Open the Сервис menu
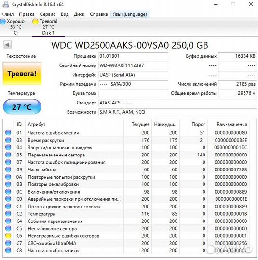Screen dimensions: 258x260 click(x=48, y=14)
